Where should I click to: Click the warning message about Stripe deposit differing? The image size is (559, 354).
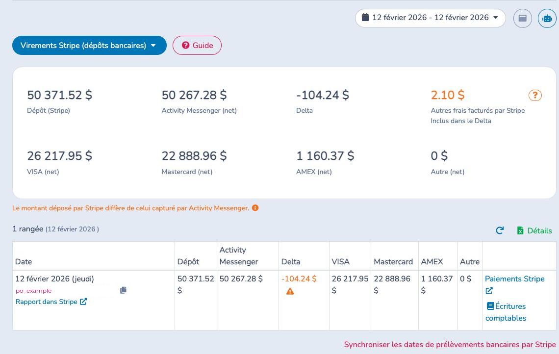131,208
